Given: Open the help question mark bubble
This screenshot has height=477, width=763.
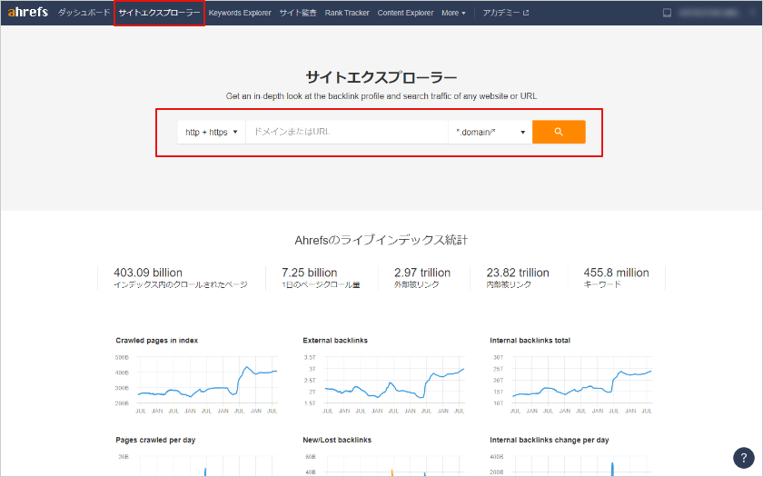Looking at the screenshot, I should (x=744, y=458).
